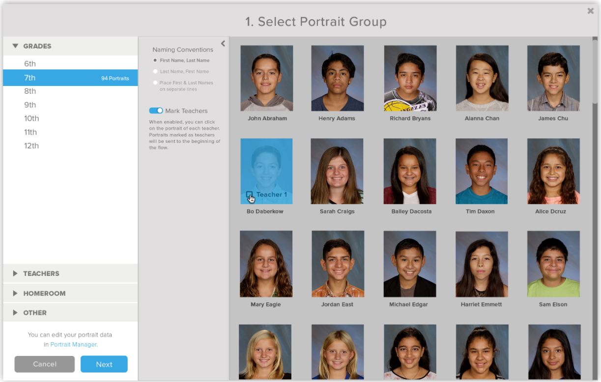The image size is (601, 382).
Task: Click the 'Bo Daberkow' name label
Action: pyautogui.click(x=265, y=212)
